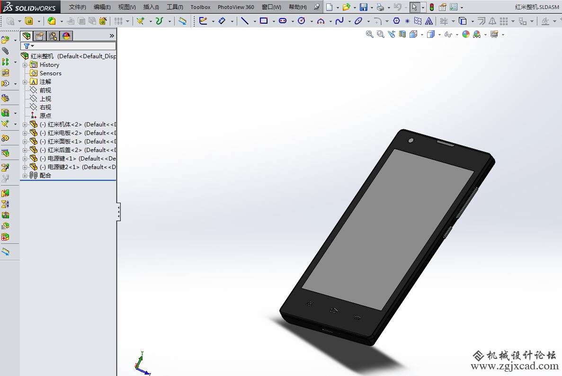Click the Previous View icon
Screen dimensions: 562x376
(392, 35)
